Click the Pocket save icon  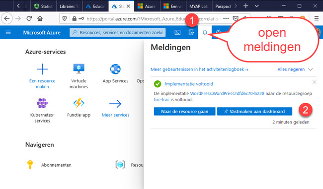coord(236,18)
